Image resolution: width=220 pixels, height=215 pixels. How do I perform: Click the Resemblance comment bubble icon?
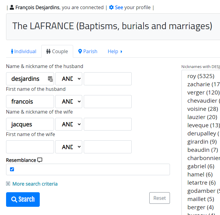point(40,160)
